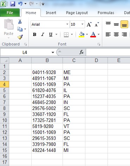Toggle Underline formatting

pos(51,35)
